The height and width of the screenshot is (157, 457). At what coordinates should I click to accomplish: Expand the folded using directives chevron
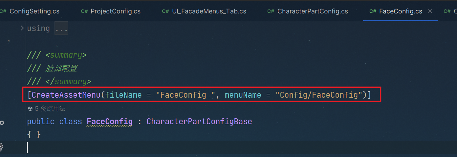22,28
